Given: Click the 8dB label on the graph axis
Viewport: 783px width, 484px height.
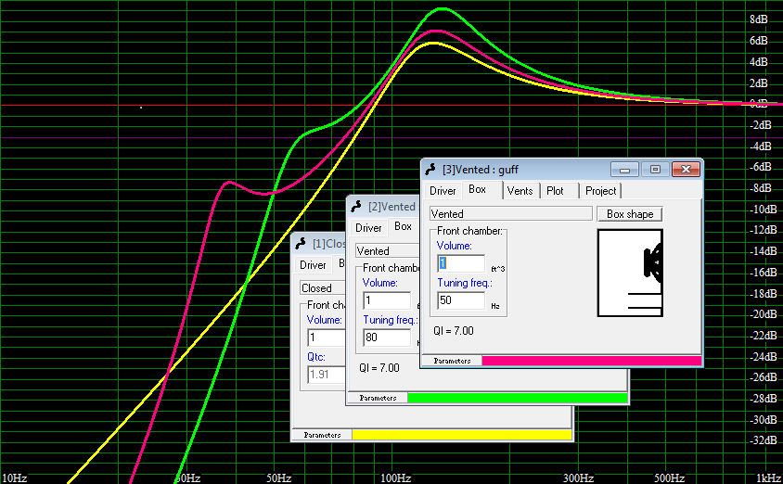Looking at the screenshot, I should point(759,19).
